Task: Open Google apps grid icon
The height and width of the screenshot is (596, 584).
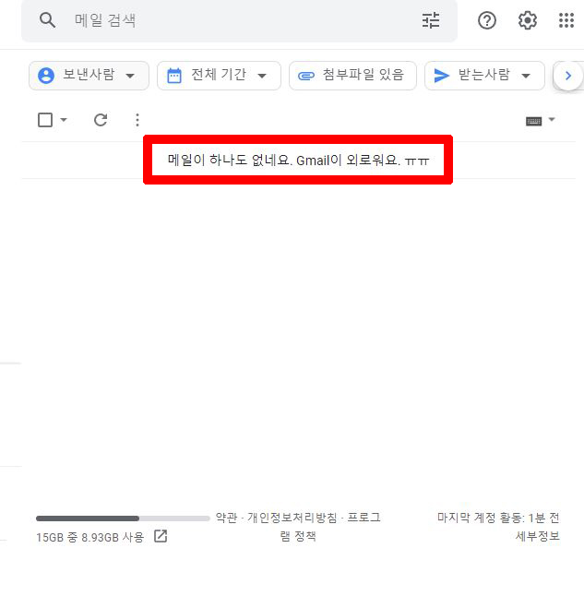Action: click(566, 20)
